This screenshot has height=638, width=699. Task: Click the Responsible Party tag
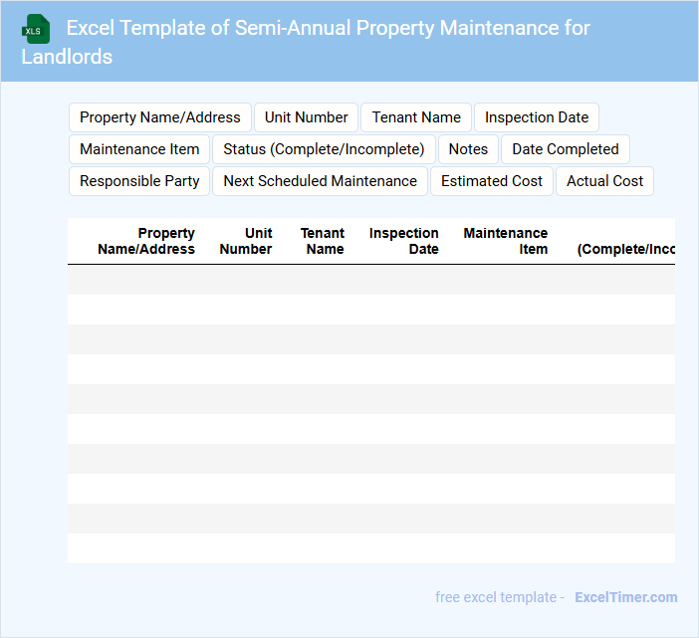click(x=139, y=181)
